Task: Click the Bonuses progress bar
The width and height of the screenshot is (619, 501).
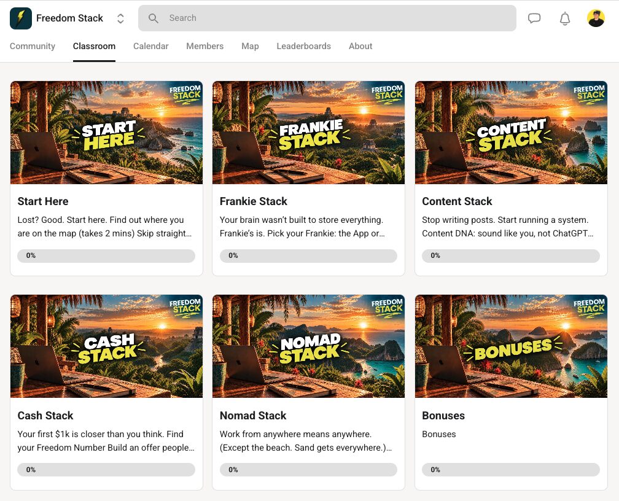Action: click(511, 470)
